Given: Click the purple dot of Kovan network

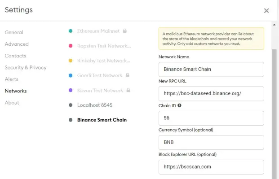Looking at the screenshot, I should pyautogui.click(x=71, y=90).
